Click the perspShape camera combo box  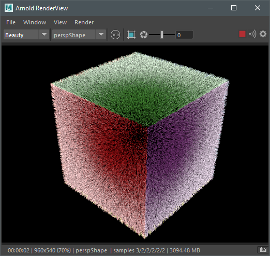tap(79, 35)
